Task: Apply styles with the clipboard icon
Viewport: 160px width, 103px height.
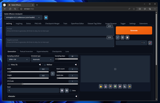Action: pyautogui.click(x=127, y=38)
